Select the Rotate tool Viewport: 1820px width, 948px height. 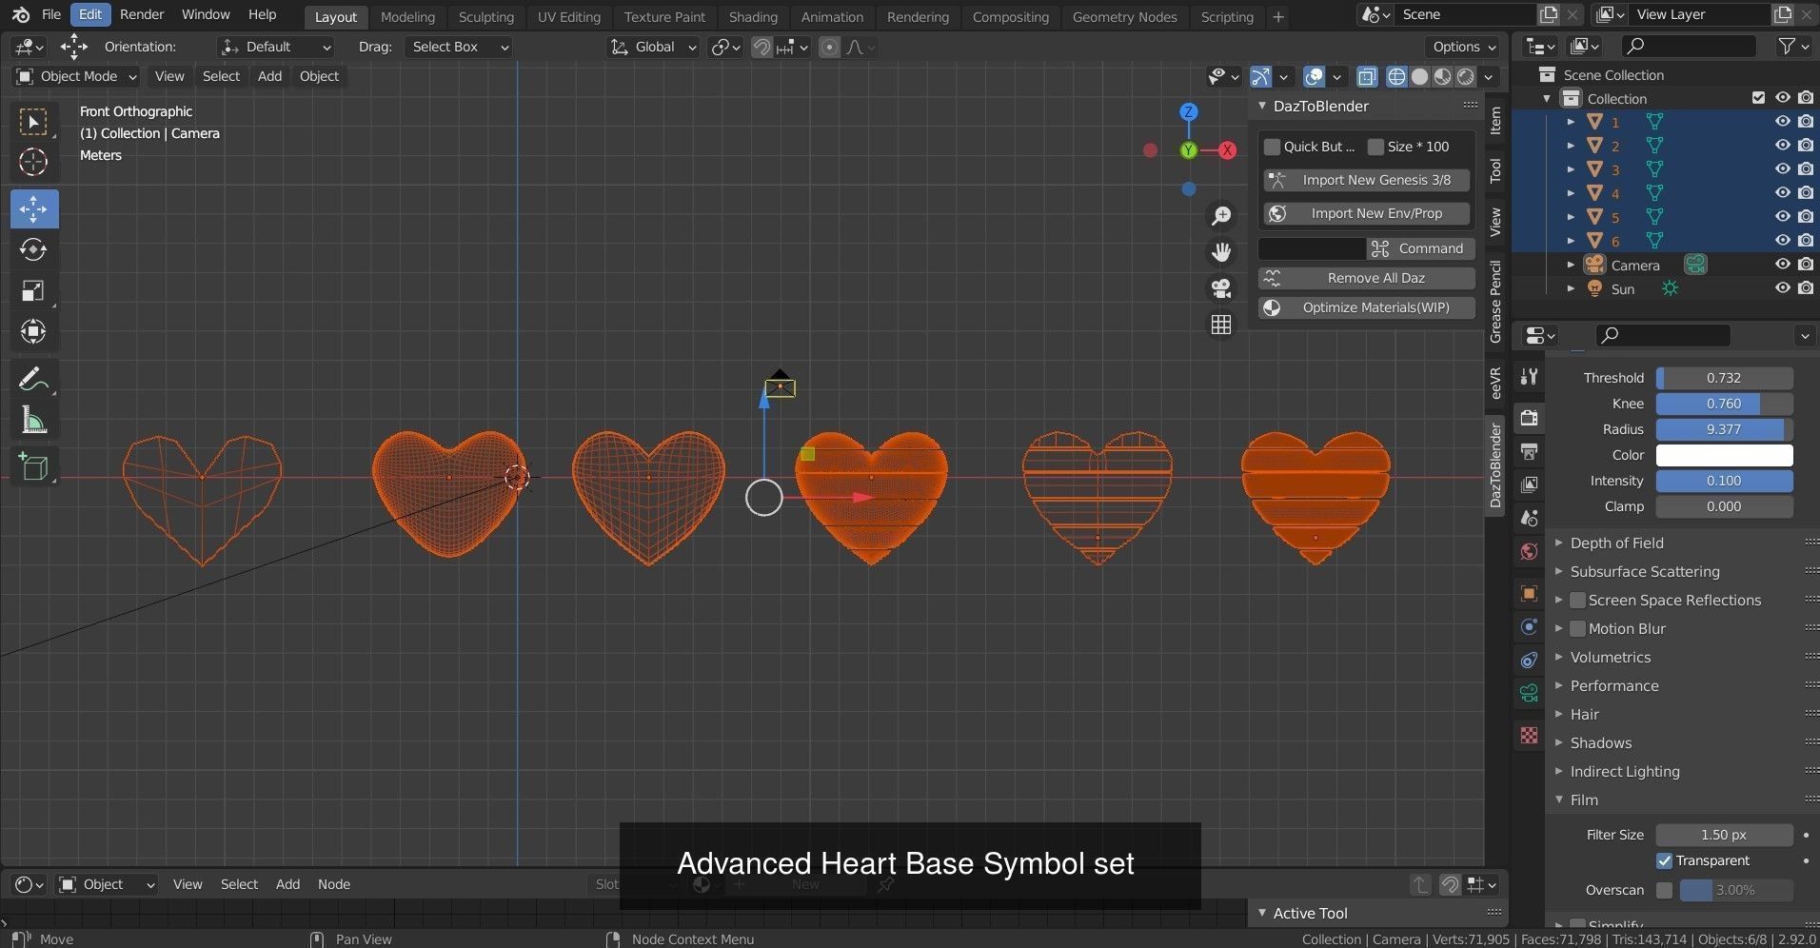click(x=33, y=249)
